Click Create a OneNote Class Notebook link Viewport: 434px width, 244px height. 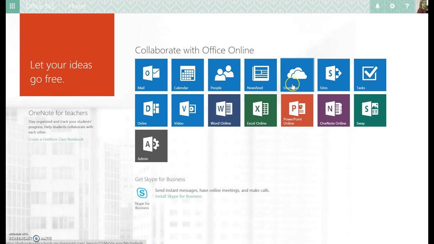pyautogui.click(x=56, y=139)
